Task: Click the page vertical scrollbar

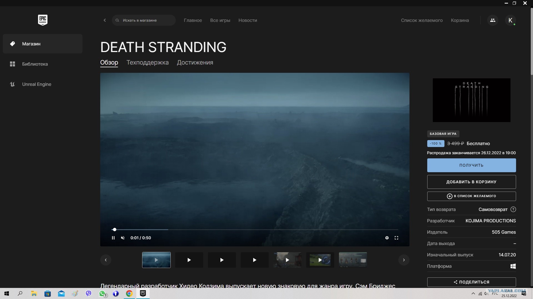Action: pos(531,42)
